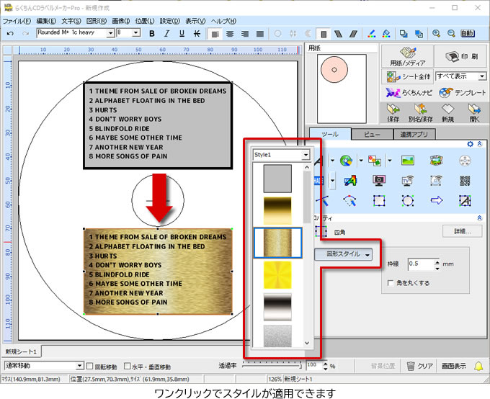
Task: Check the 水平・垂直移動 option
Action: 128,366
